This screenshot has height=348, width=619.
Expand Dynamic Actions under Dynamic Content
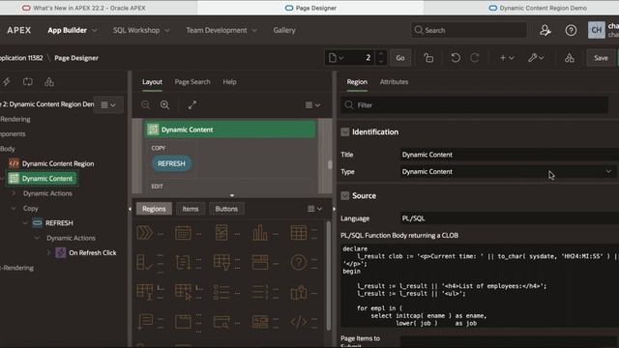14,193
